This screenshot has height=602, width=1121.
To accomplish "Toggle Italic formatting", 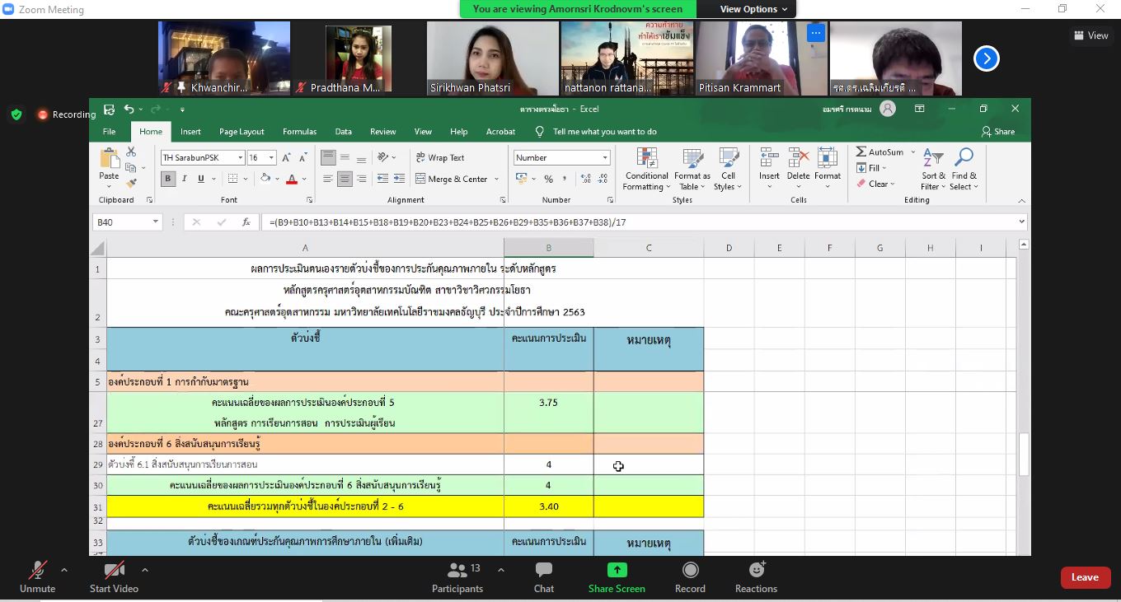I will pos(184,179).
